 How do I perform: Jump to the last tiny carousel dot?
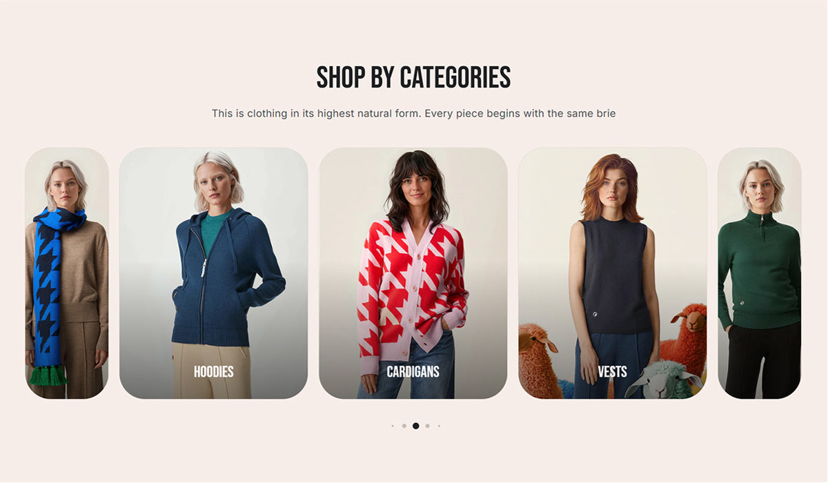pyautogui.click(x=439, y=426)
